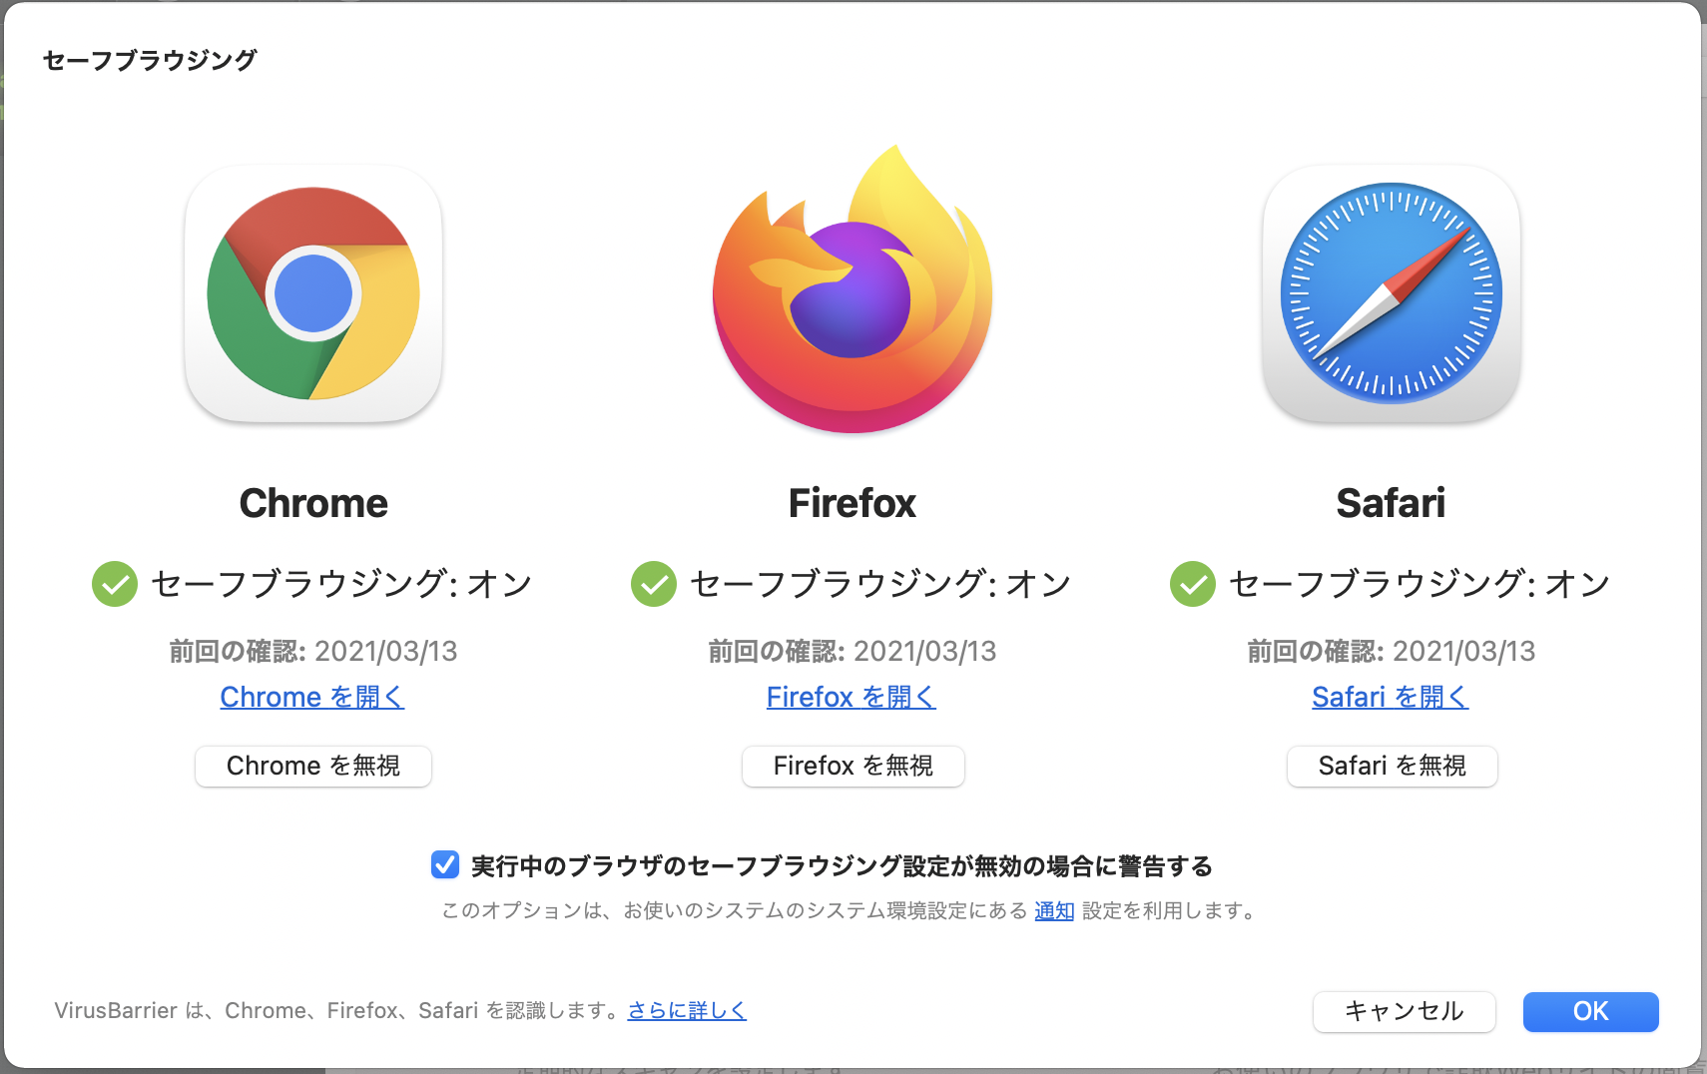Click the Chrome browser icon
1707x1074 pixels.
pyautogui.click(x=313, y=293)
